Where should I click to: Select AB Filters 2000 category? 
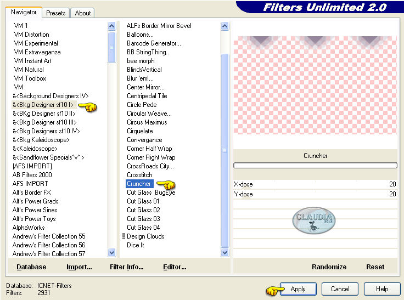pyautogui.click(x=32, y=175)
